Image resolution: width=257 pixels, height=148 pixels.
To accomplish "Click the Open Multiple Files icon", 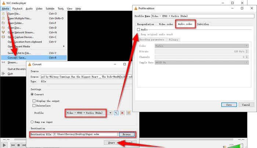I will point(3,18).
